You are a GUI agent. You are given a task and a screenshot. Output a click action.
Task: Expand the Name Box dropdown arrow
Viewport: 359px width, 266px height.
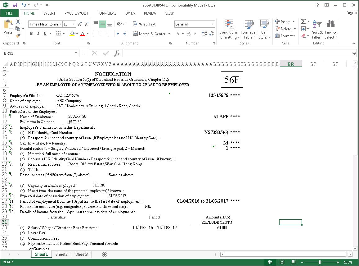point(76,53)
